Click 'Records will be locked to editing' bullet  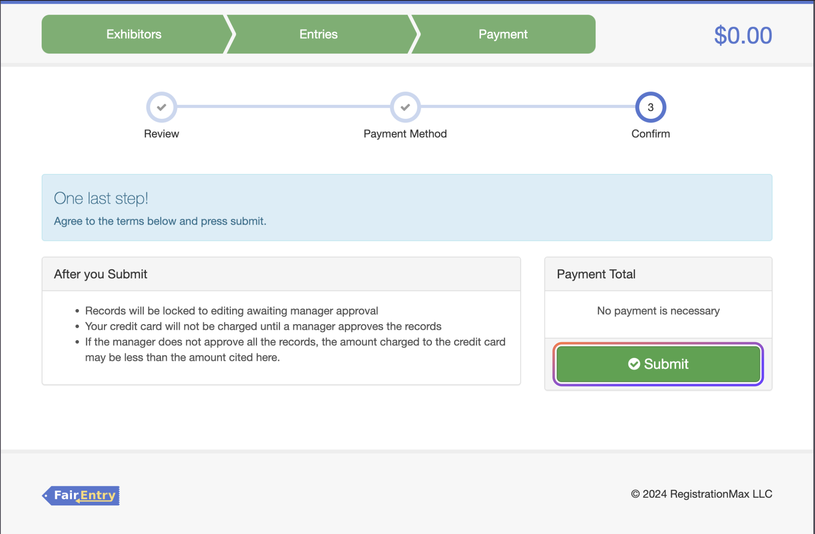[x=231, y=311]
